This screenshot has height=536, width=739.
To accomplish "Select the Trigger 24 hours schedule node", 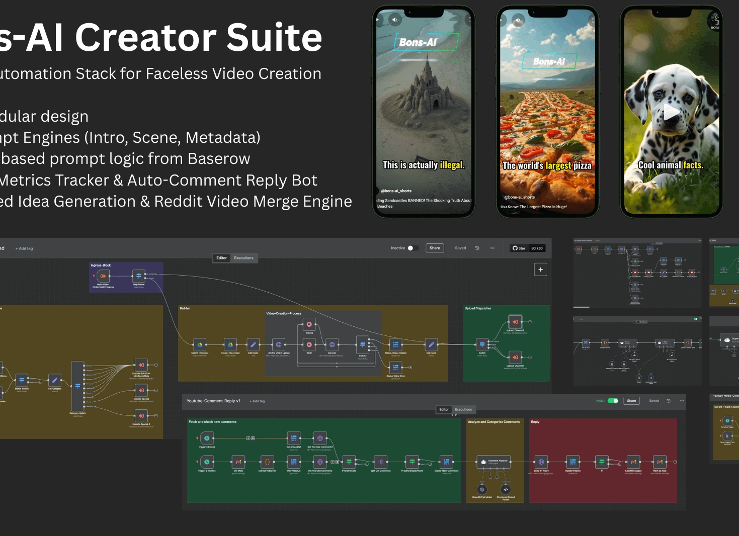I will pos(207,438).
